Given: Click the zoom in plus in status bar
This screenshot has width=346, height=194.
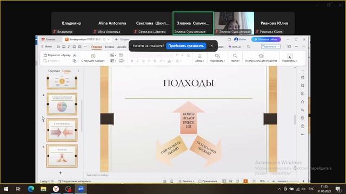Looking at the screenshot, I should (x=303, y=181).
